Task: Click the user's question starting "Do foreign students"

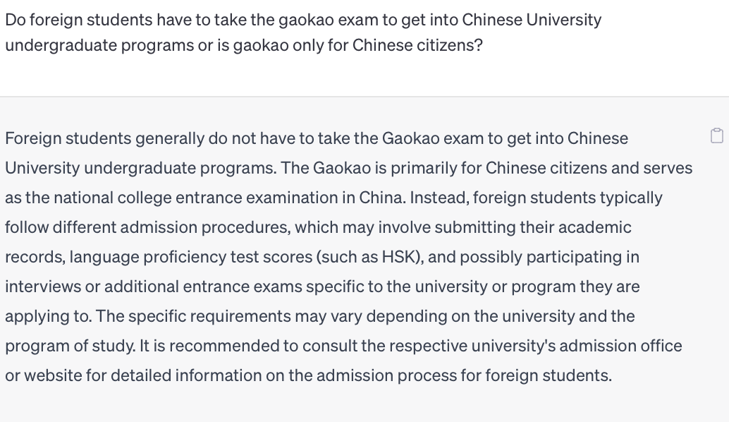Action: tap(303, 32)
